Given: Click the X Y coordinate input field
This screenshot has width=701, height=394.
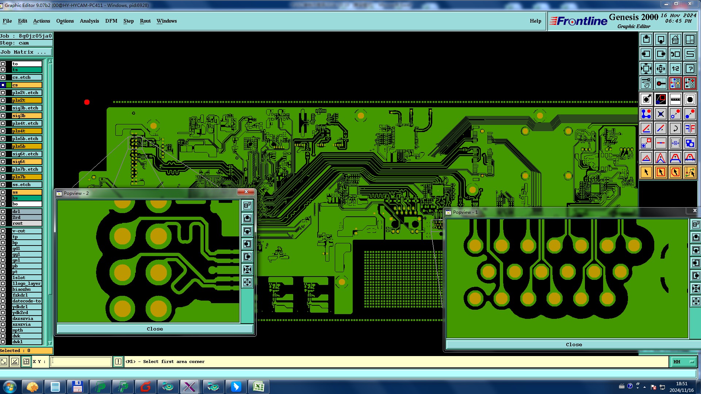Looking at the screenshot, I should (81, 362).
